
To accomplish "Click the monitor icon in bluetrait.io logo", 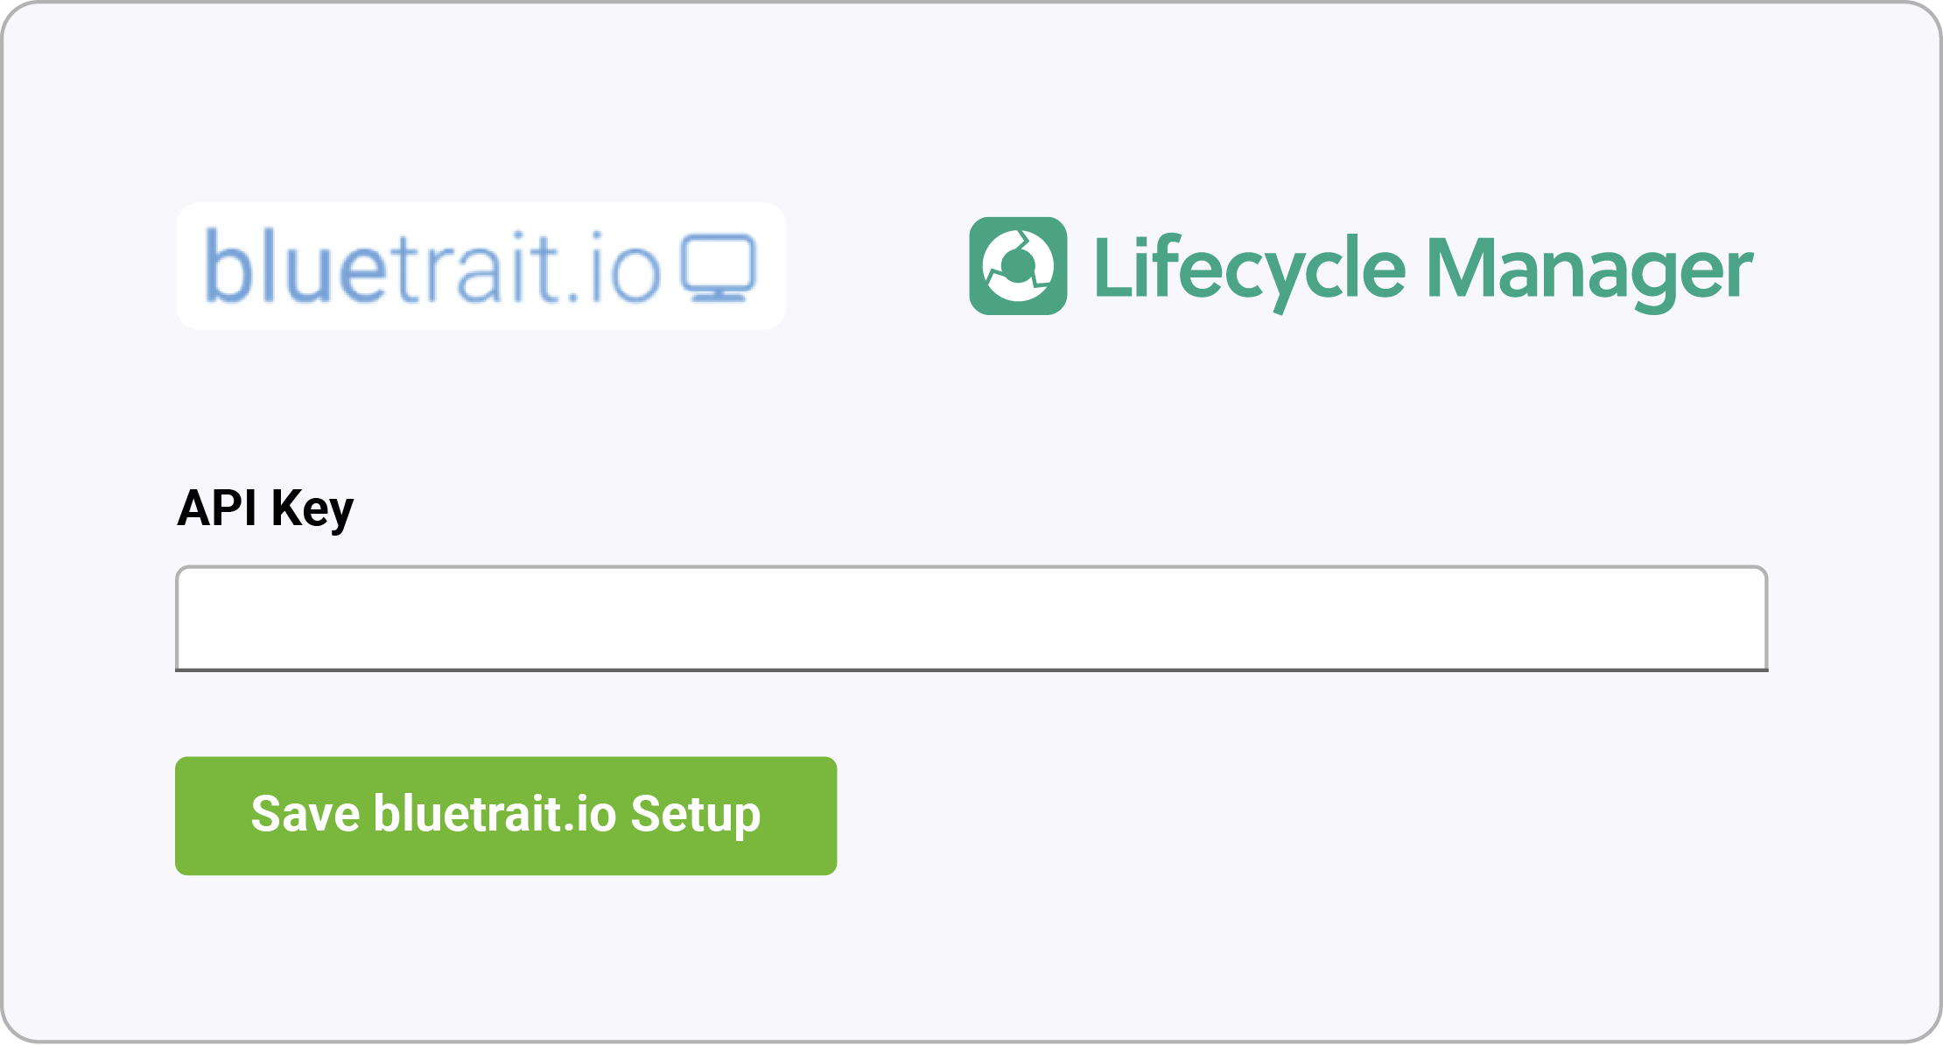I will point(719,268).
